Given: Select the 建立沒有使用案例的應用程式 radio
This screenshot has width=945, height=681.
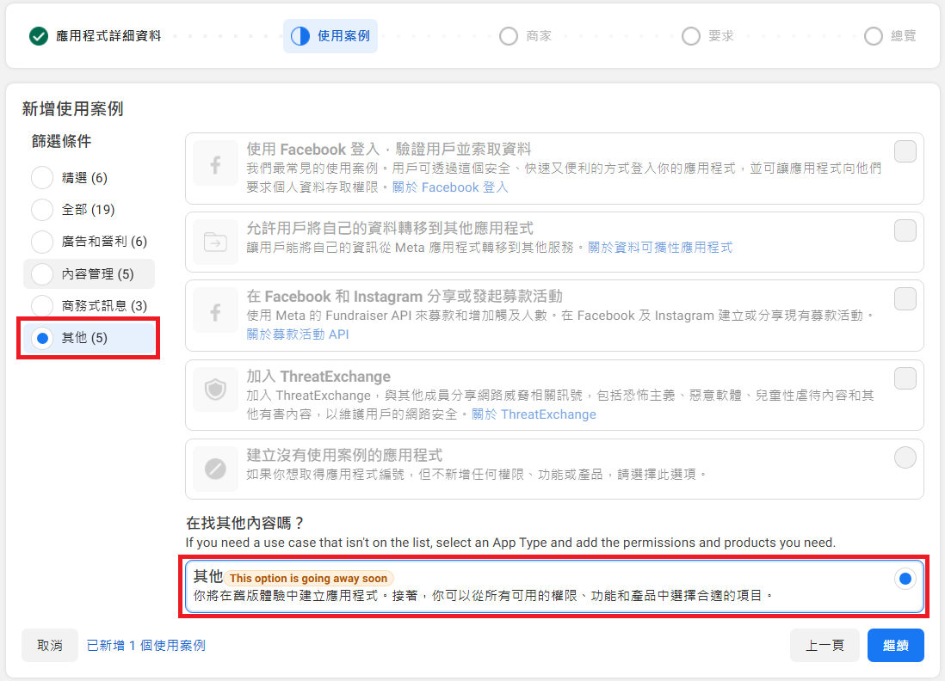Looking at the screenshot, I should (905, 457).
